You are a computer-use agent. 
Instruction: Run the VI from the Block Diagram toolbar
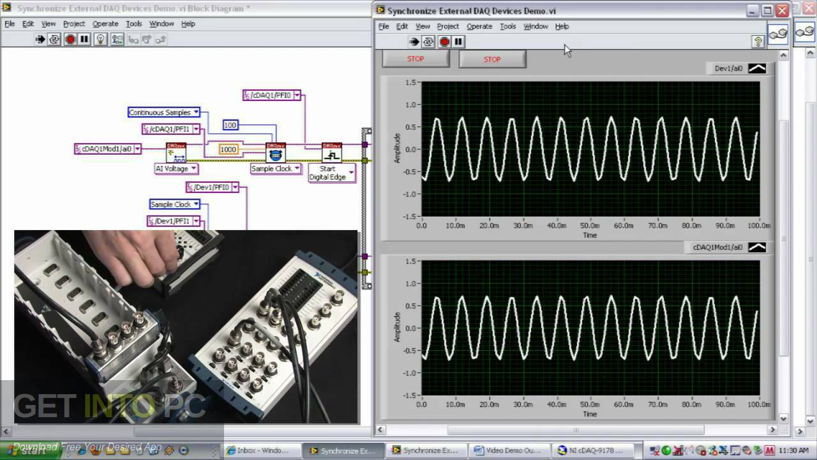tap(40, 40)
